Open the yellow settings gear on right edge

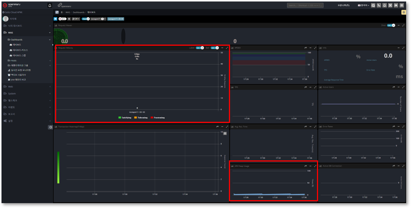click(x=404, y=12)
